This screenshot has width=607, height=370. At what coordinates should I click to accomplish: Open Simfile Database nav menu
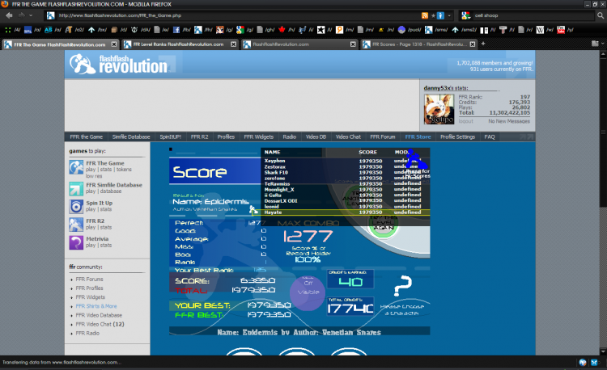point(131,137)
